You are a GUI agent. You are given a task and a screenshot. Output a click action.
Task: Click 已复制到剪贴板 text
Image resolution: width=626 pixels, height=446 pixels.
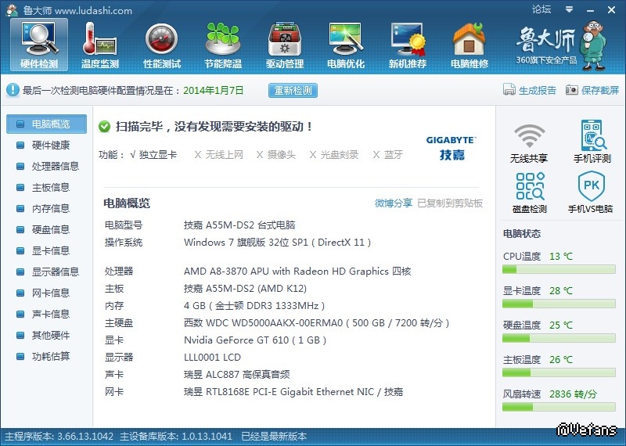(x=450, y=203)
